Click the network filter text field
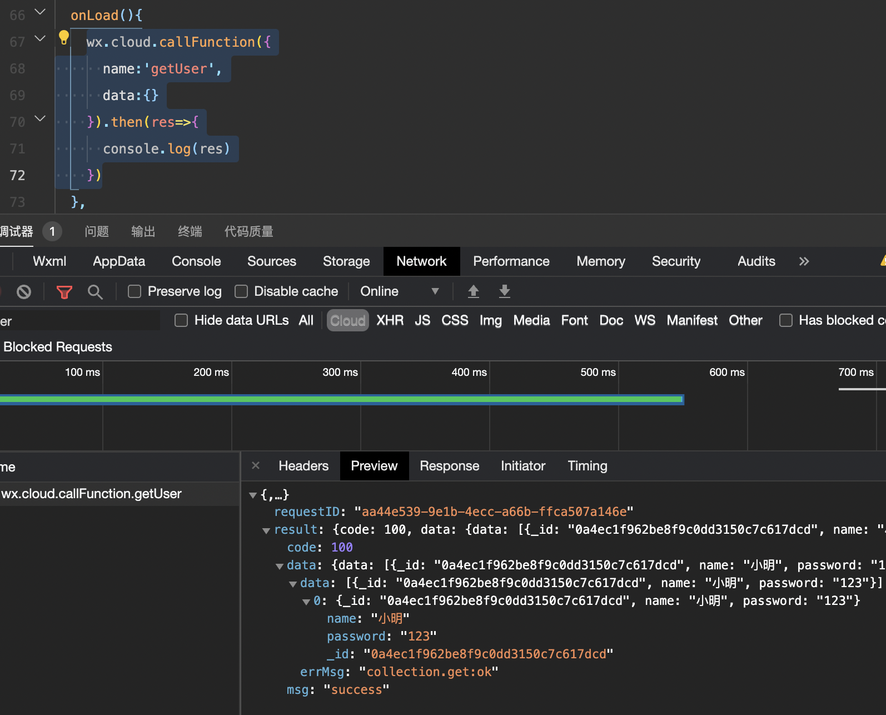The width and height of the screenshot is (886, 715). tap(80, 321)
